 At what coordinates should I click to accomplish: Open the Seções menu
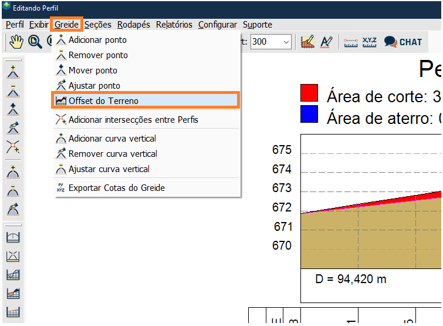tap(97, 25)
